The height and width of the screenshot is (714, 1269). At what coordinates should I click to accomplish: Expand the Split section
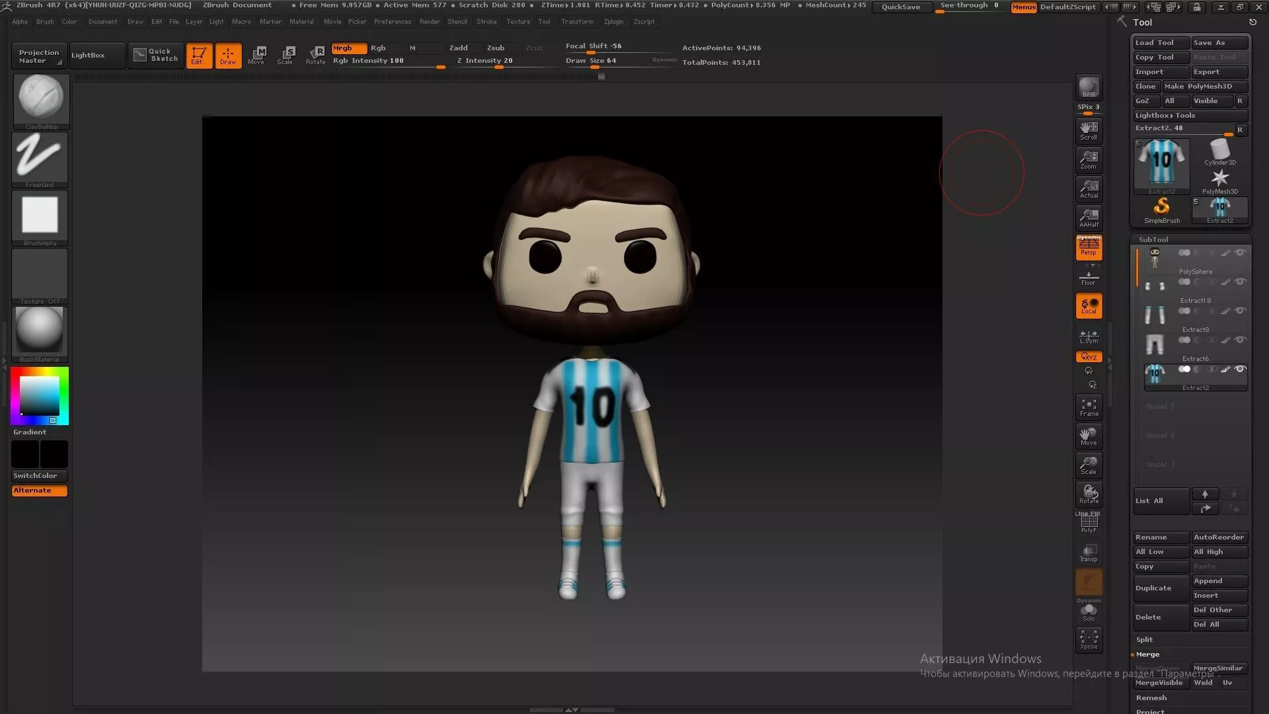(1144, 640)
